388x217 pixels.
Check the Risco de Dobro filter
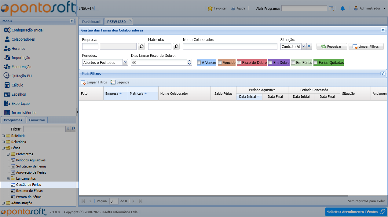click(x=239, y=63)
